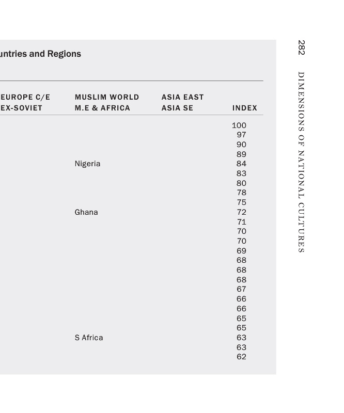This screenshot has height=413, width=344.
Task: Click index value 72 beside Ghana
Action: [241, 212]
